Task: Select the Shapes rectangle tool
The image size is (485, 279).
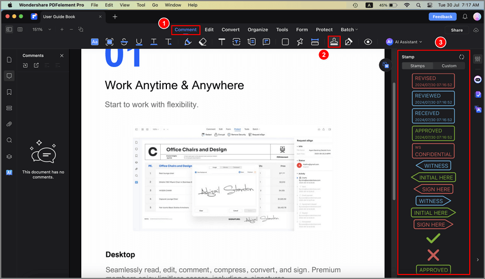Action: [x=285, y=41]
